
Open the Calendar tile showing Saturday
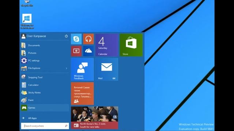[x=107, y=45]
